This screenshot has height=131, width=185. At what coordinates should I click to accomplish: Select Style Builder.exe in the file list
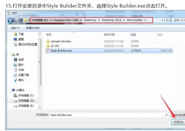[x=61, y=51]
